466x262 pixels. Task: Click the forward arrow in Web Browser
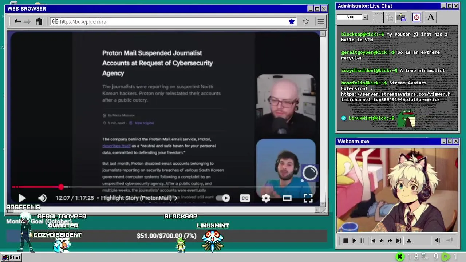pos(27,21)
